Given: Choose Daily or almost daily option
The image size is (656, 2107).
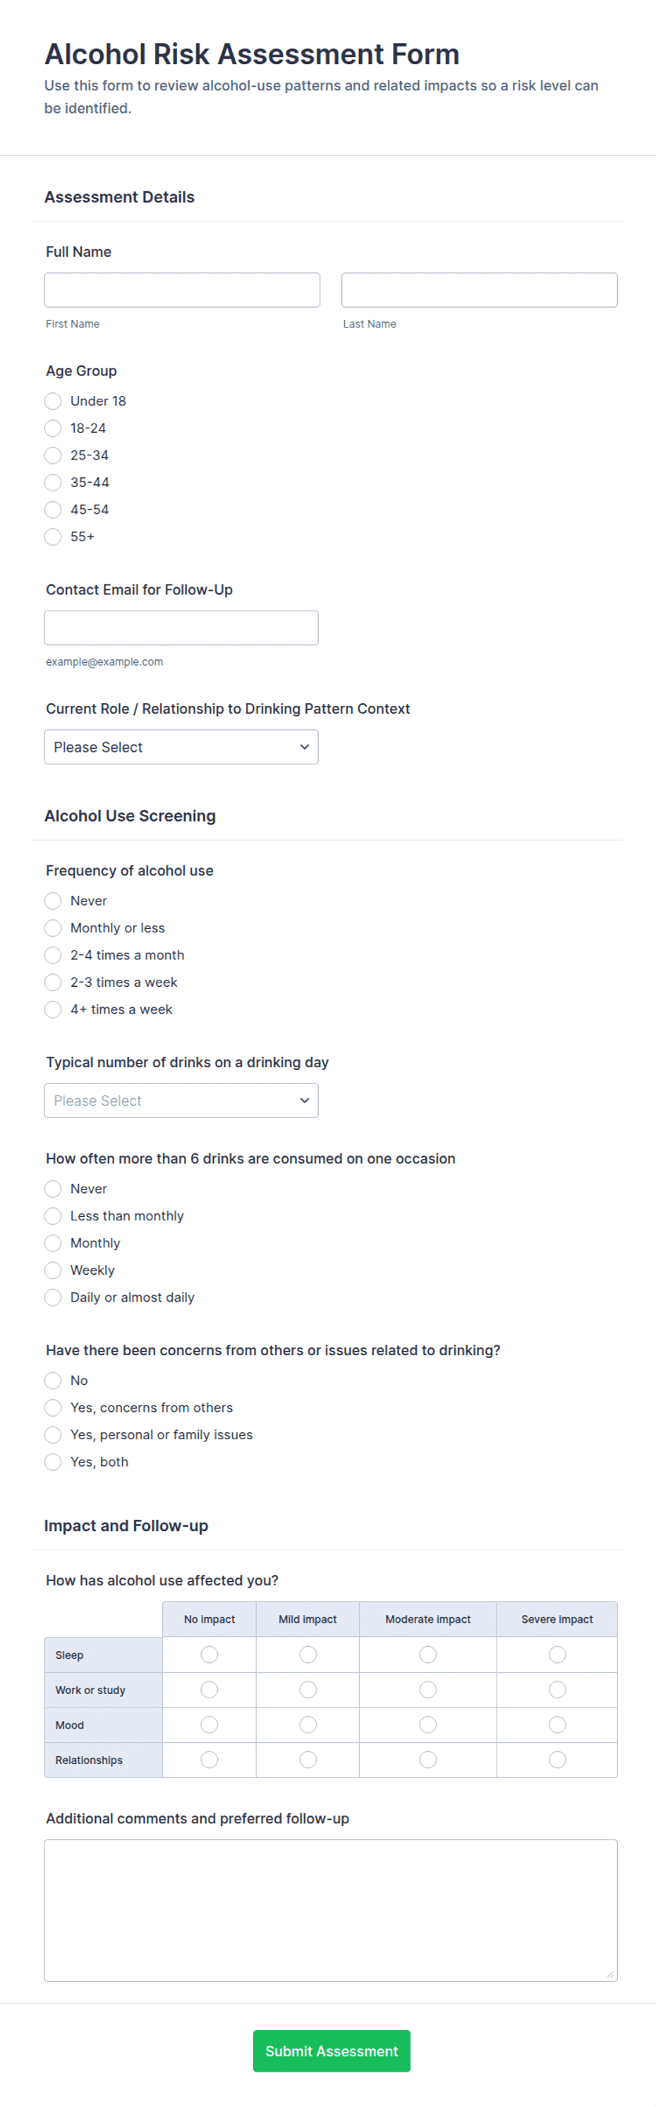Looking at the screenshot, I should click(53, 1297).
